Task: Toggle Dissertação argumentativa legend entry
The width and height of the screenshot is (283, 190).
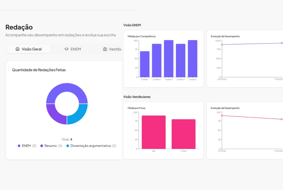Action: (91, 146)
